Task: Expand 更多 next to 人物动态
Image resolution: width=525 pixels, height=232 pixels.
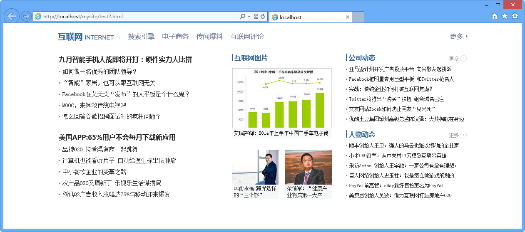Action: [457, 135]
